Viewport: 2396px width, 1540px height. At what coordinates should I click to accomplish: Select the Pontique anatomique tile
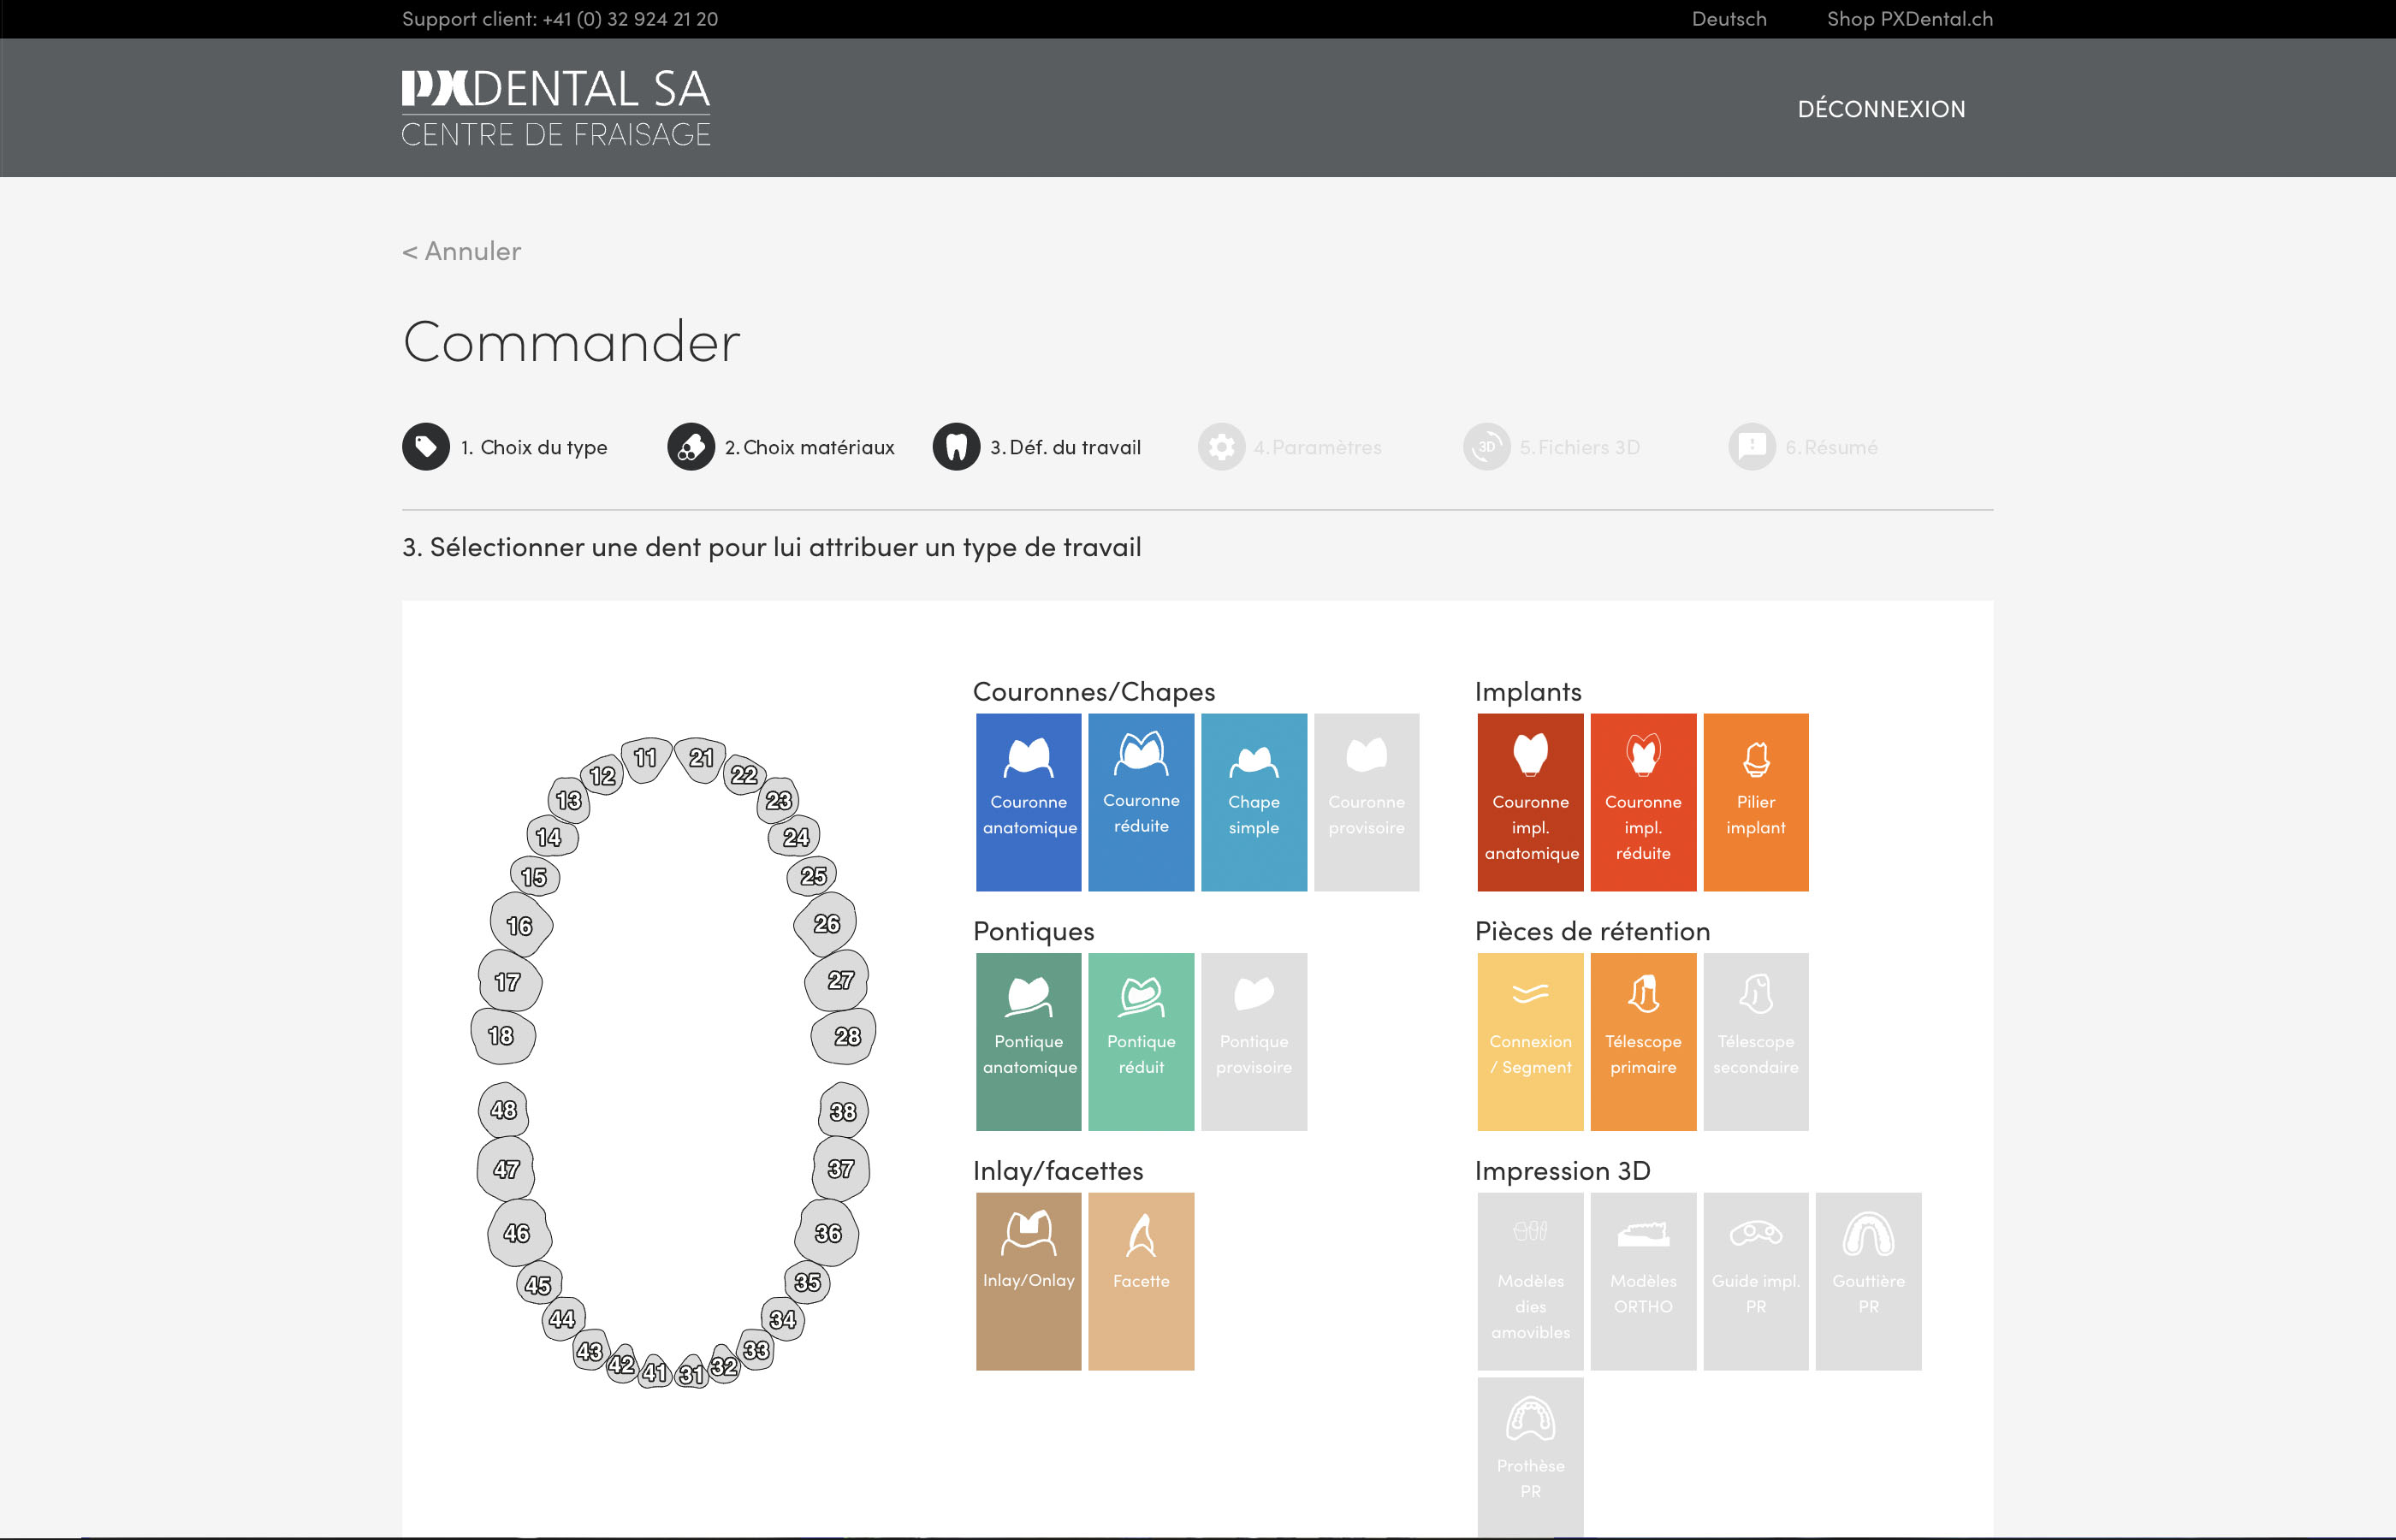click(1028, 1041)
